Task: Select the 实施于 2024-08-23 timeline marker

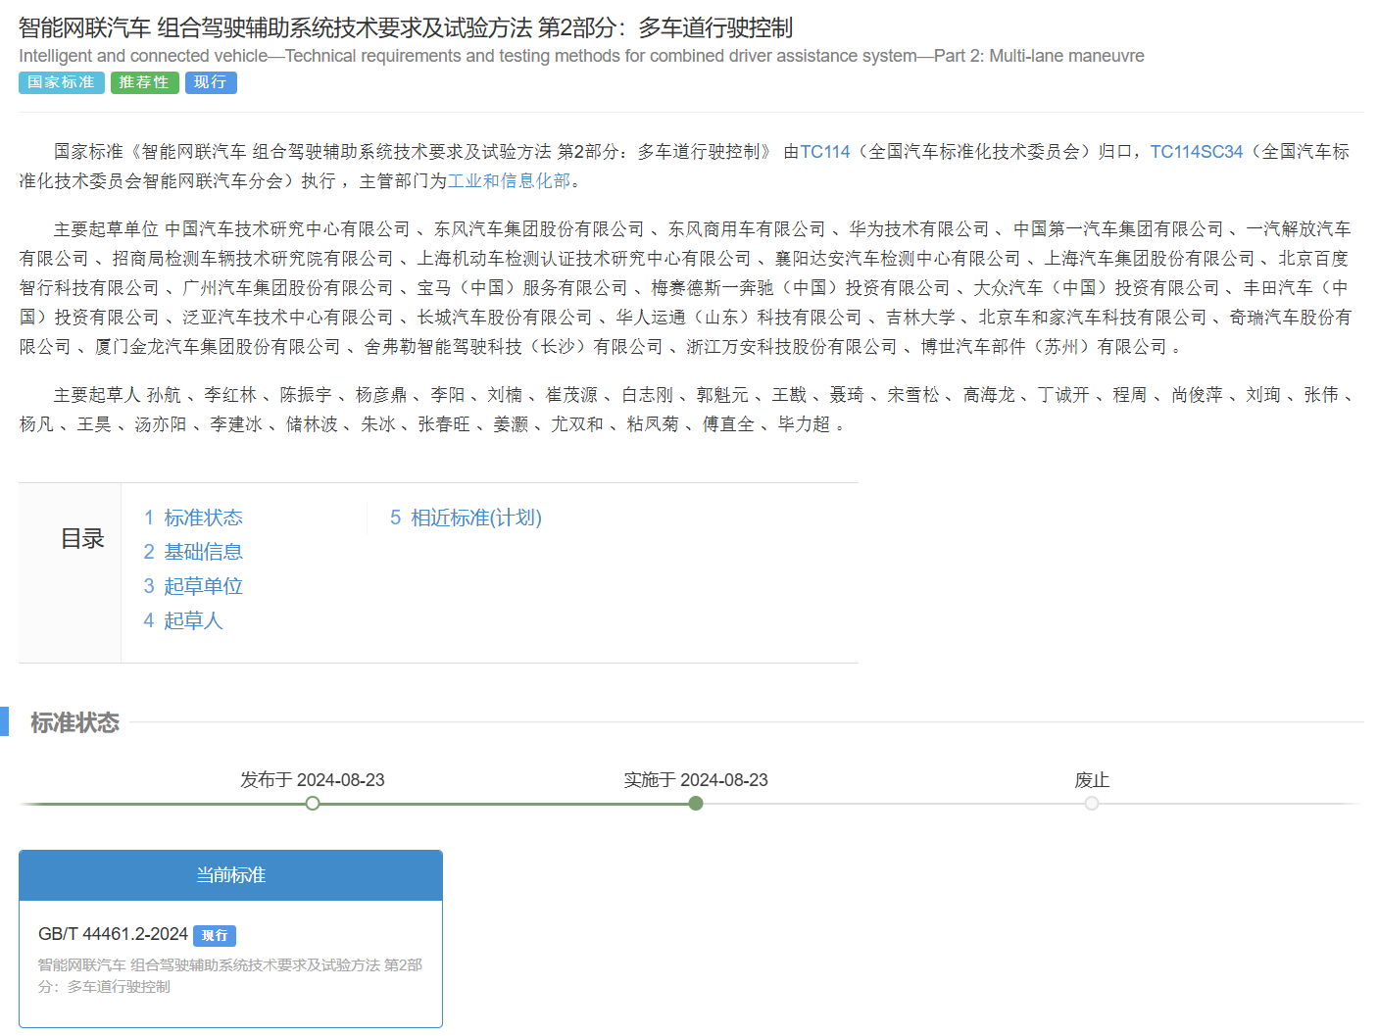Action: point(696,804)
